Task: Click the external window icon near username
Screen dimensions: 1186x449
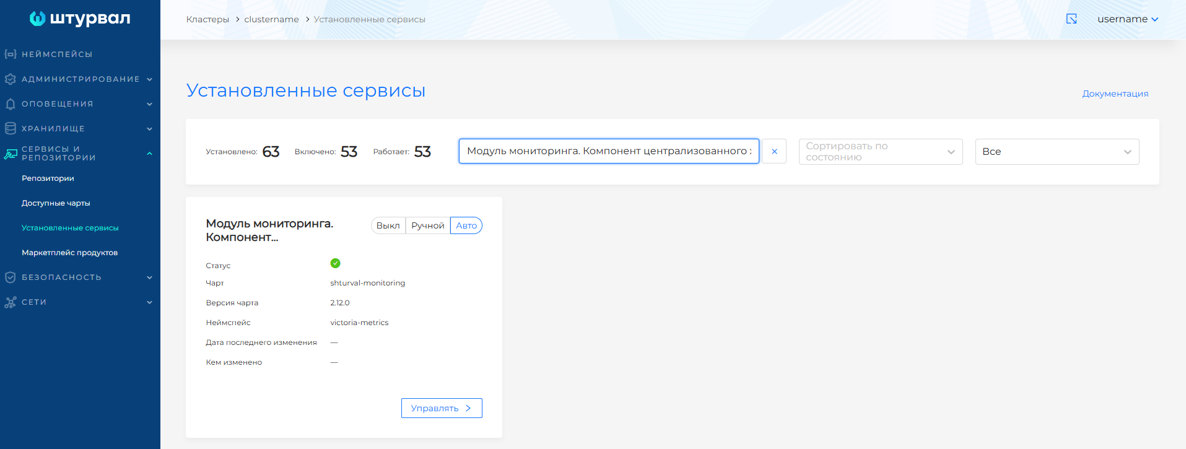Action: pos(1071,19)
